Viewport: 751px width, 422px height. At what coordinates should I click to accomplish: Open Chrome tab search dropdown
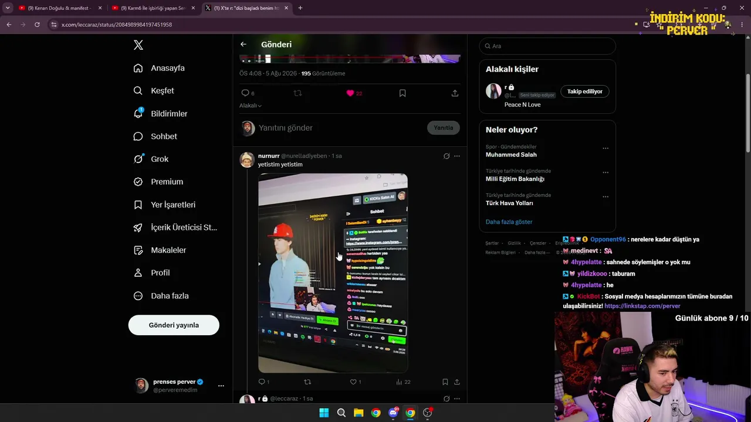(8, 8)
